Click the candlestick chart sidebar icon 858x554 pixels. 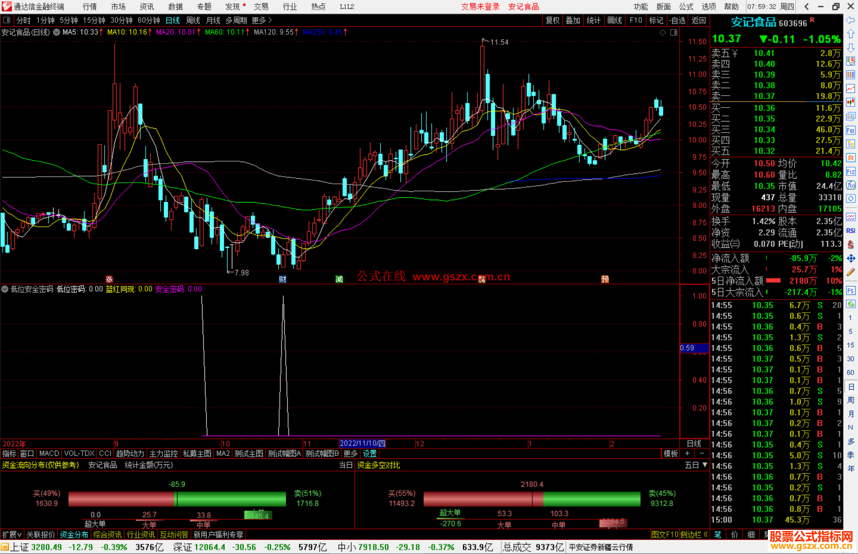click(x=850, y=102)
